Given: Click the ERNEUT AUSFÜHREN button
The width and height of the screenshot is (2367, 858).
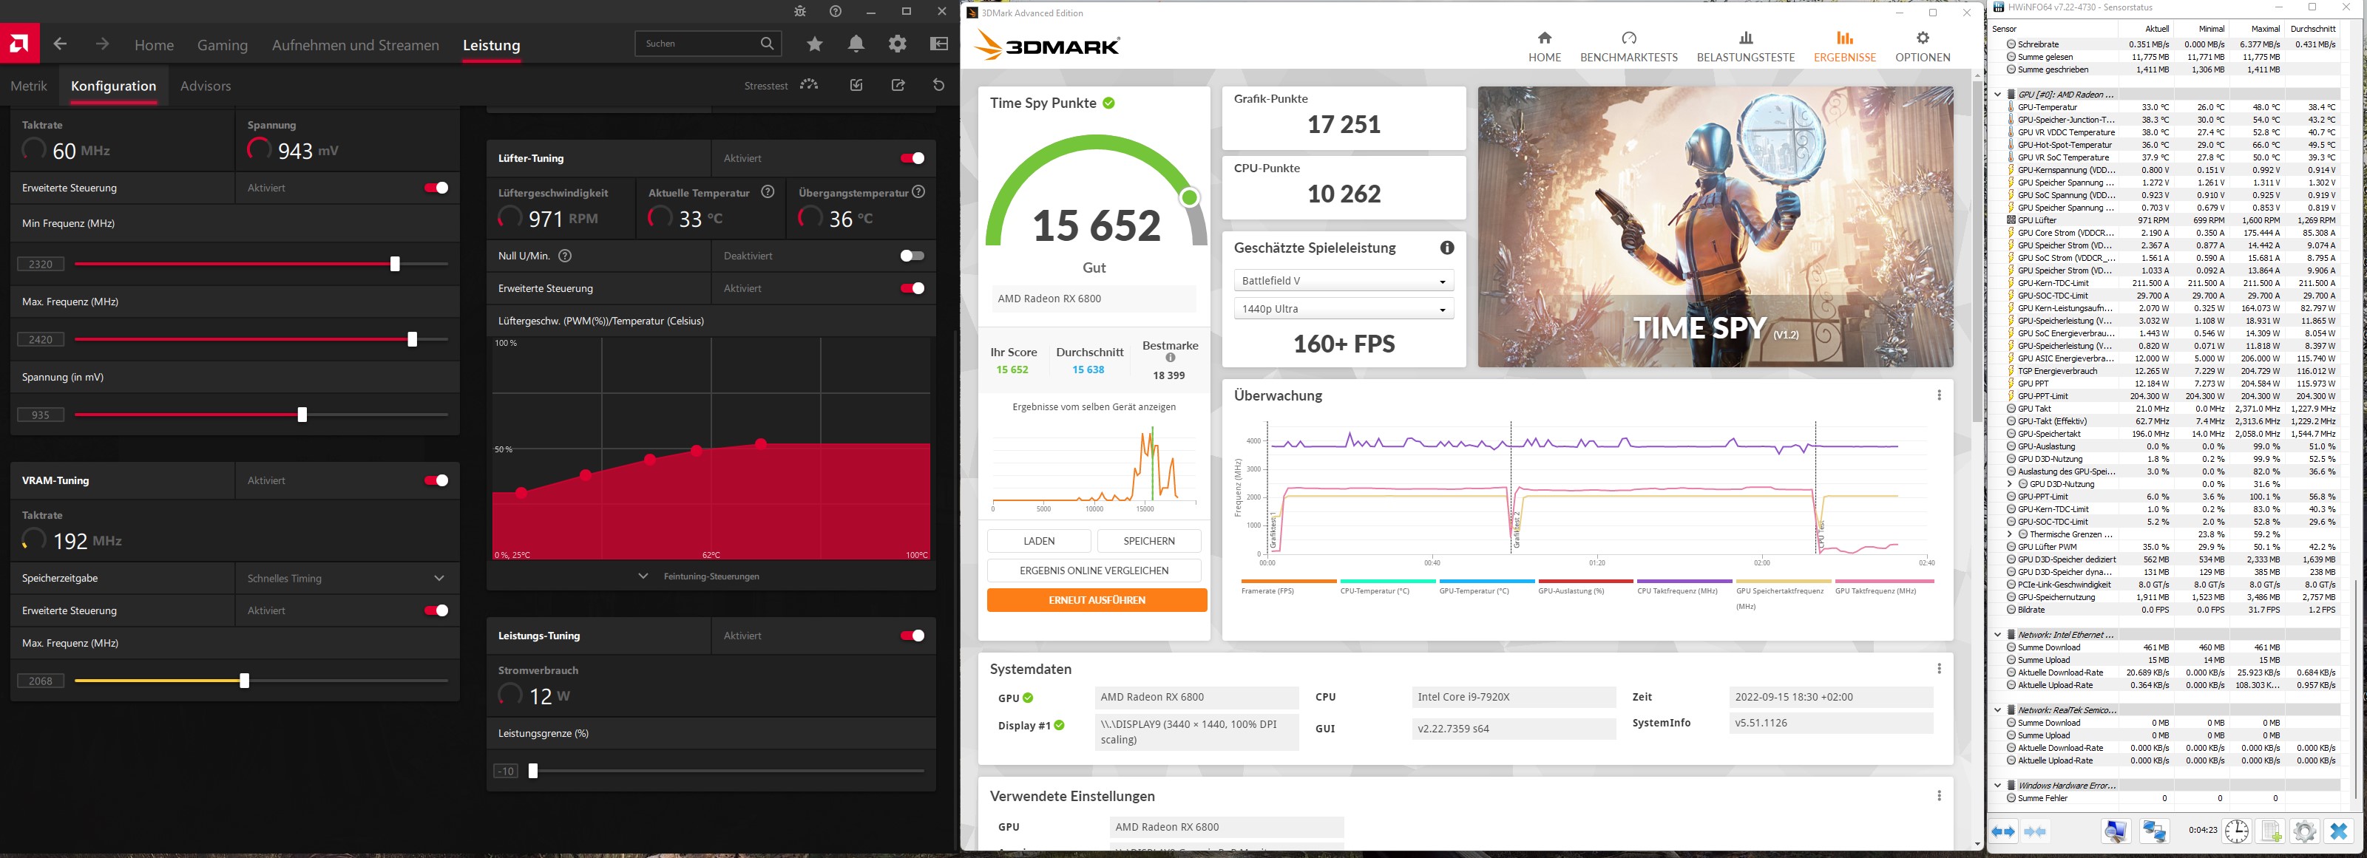Looking at the screenshot, I should click(x=1096, y=600).
